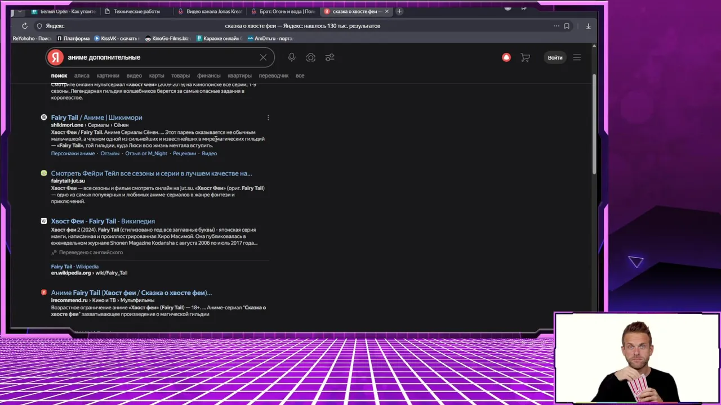Viewport: 721px width, 405px height.
Task: Open the ReYohoho bookmark
Action: [x=32, y=39]
